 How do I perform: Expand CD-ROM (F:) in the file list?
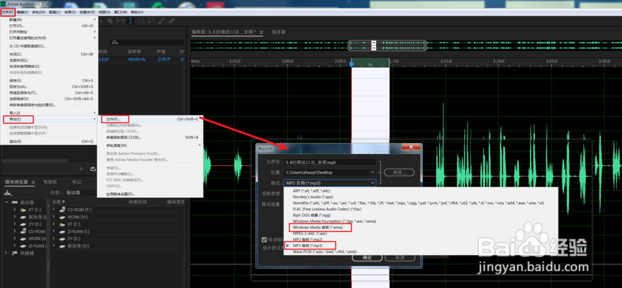tap(54, 210)
